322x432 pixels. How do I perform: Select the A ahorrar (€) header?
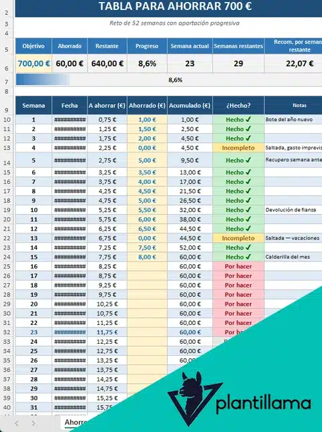[x=107, y=105]
